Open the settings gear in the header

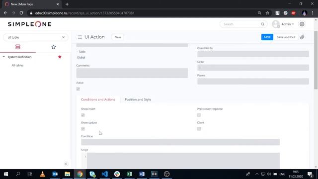click(302, 24)
